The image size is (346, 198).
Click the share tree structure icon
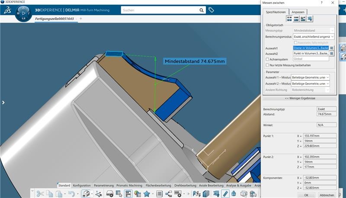169,194
